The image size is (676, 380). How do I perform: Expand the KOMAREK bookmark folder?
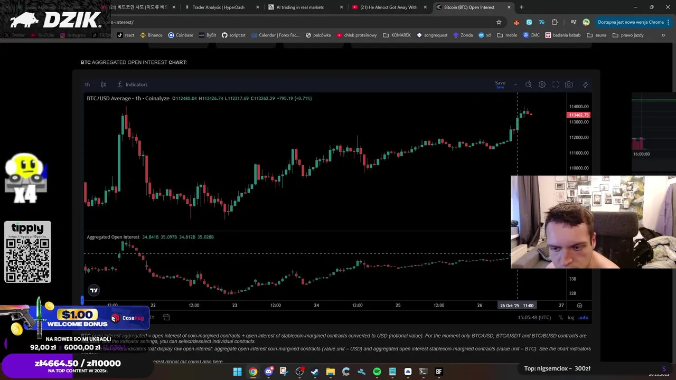pos(397,35)
